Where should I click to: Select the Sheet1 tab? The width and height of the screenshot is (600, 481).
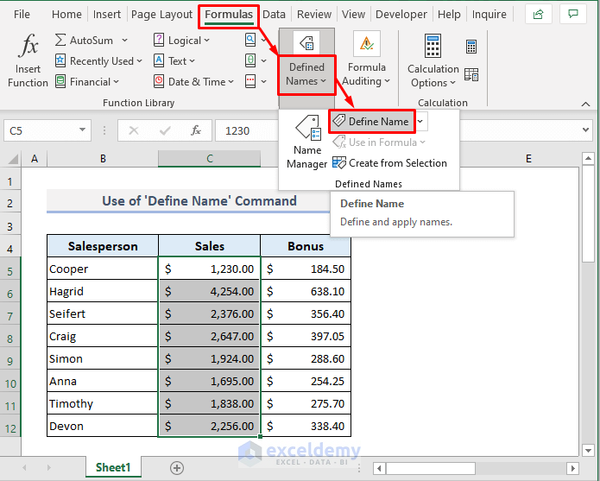pyautogui.click(x=113, y=467)
